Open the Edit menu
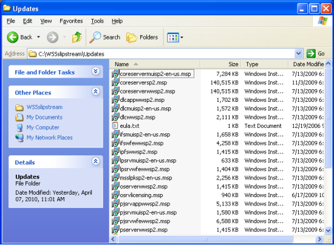 [x=27, y=21]
